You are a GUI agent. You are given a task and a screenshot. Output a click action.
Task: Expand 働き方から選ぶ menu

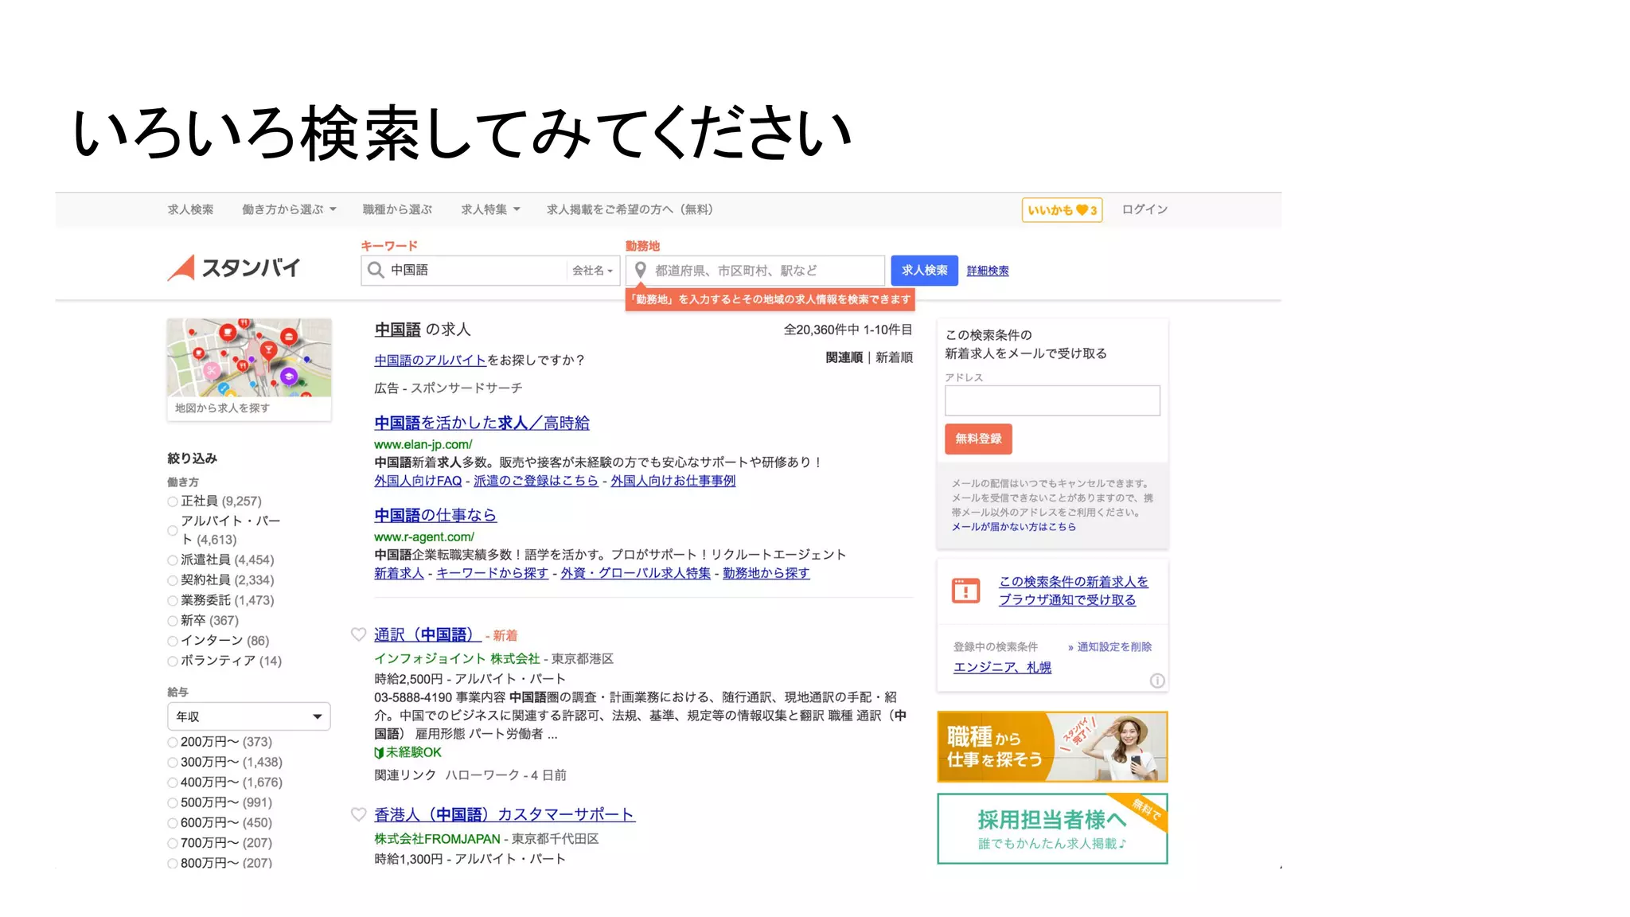289,209
